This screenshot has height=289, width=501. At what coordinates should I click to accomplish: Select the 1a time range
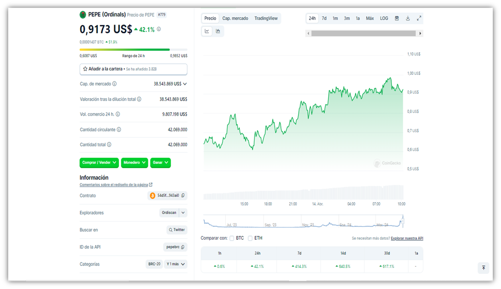tap(358, 18)
